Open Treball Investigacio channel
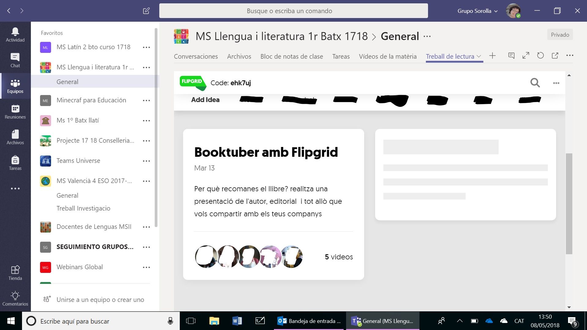 (83, 208)
